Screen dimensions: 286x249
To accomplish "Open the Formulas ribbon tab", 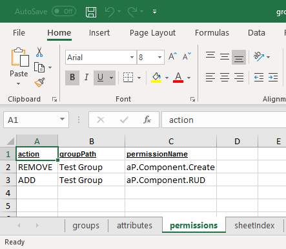I will (212, 33).
